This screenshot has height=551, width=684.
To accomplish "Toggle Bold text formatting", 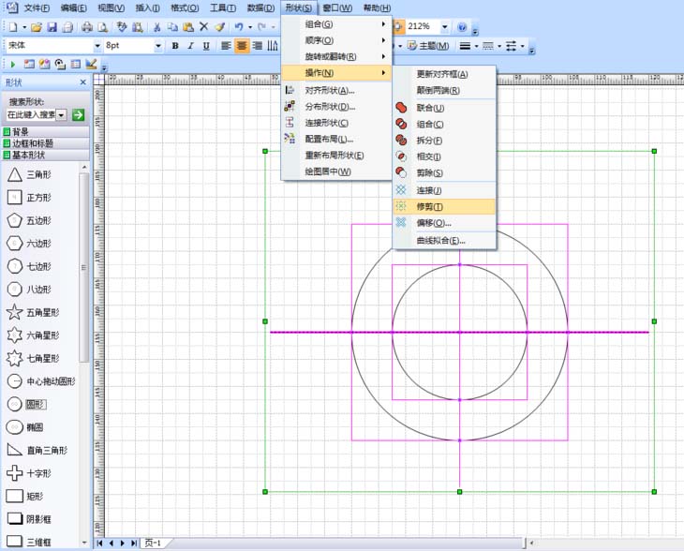I will (x=175, y=45).
